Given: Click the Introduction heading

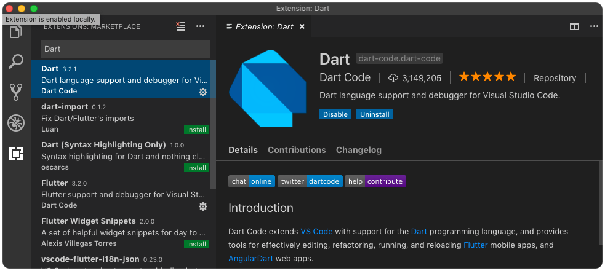Looking at the screenshot, I should point(261,208).
